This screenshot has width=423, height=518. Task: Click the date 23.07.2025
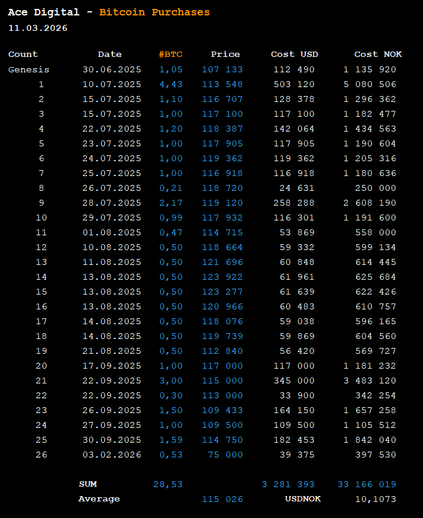(112, 143)
